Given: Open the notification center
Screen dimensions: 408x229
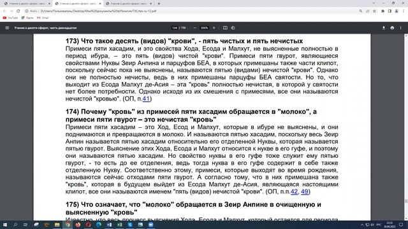Looking at the screenshot, I should tap(401, 225).
